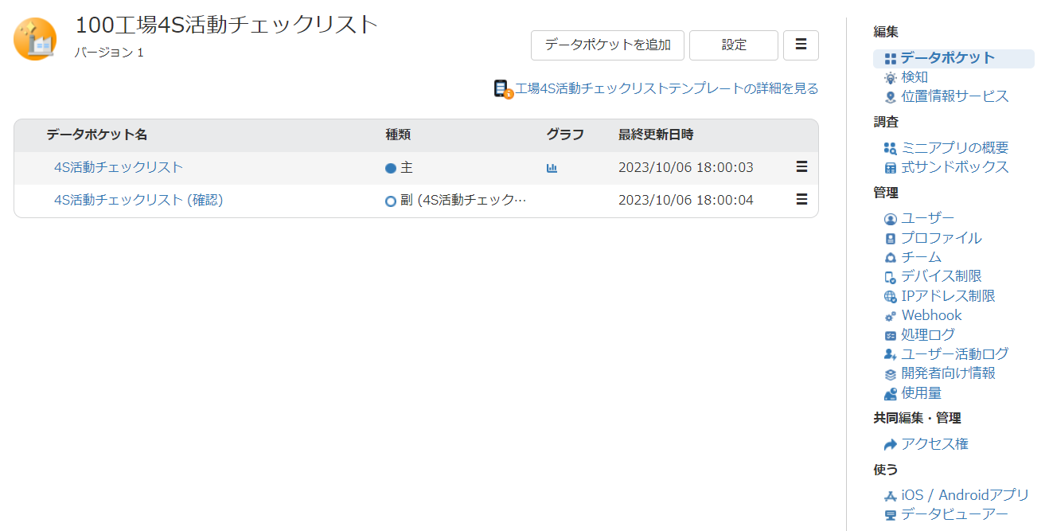
Task: Click the 副 (4S活動チェック… type cell
Action: 456,201
